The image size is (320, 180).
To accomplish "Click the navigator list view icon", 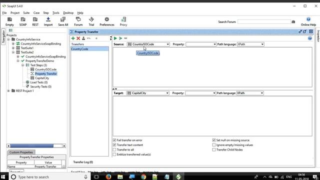I will click(x=10, y=30).
